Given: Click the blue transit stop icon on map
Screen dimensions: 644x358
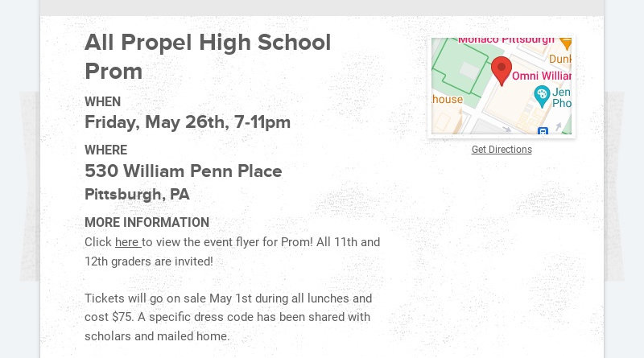Looking at the screenshot, I should 543,130.
